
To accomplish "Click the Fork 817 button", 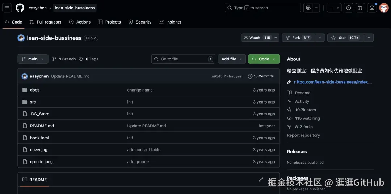I will (x=298, y=38).
